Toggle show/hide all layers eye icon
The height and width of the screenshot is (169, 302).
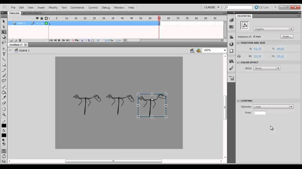coord(37,18)
